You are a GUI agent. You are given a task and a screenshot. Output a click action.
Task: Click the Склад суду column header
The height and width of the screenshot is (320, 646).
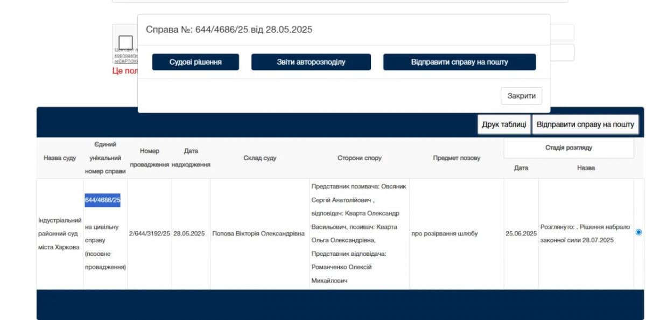[x=259, y=158]
